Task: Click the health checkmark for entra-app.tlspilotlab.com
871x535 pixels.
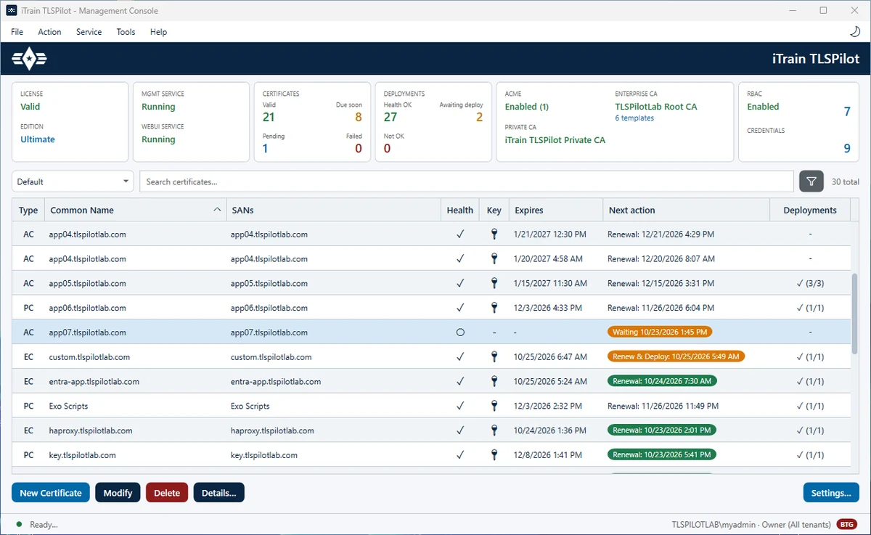Action: (460, 381)
